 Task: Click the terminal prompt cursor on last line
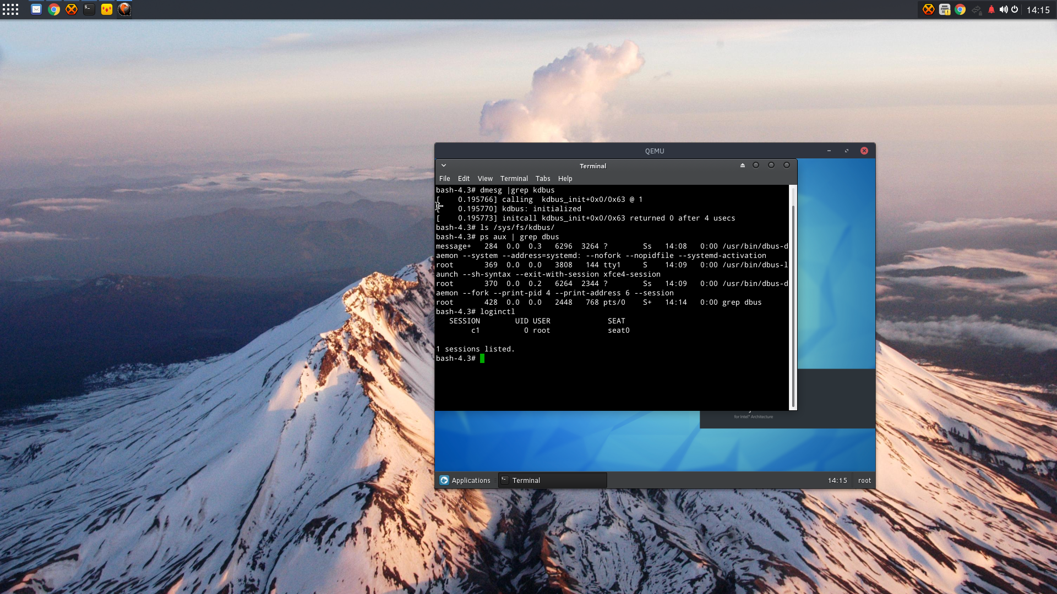tap(482, 359)
